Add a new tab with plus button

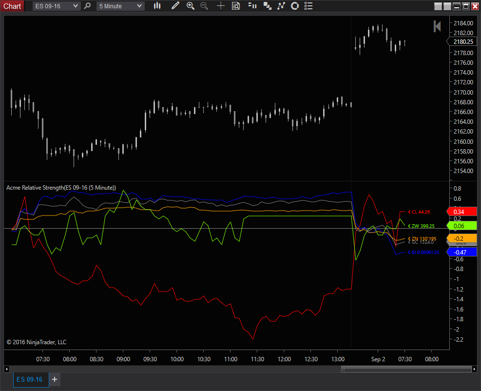point(55,380)
